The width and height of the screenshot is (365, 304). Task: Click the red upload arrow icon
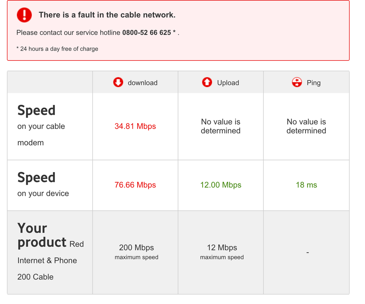pyautogui.click(x=207, y=82)
